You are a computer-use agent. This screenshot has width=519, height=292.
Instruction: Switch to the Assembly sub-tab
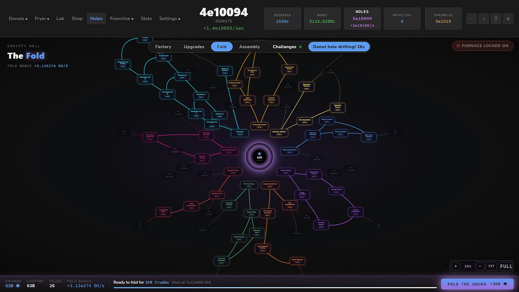[x=249, y=47]
